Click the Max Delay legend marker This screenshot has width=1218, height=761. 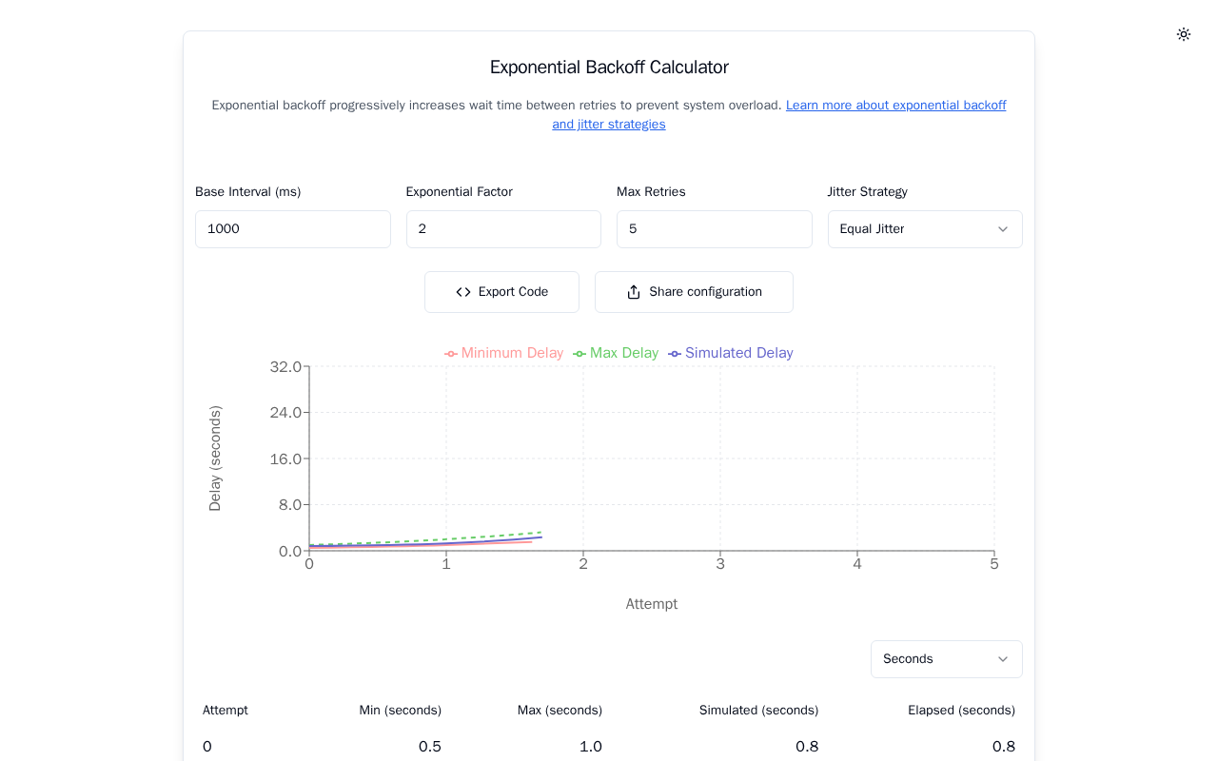pyautogui.click(x=580, y=354)
